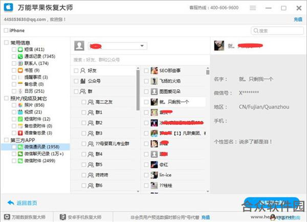The image size is (307, 222).
Task: Click the 搜索:好友、群和公众号 search field
Action: 140,60
